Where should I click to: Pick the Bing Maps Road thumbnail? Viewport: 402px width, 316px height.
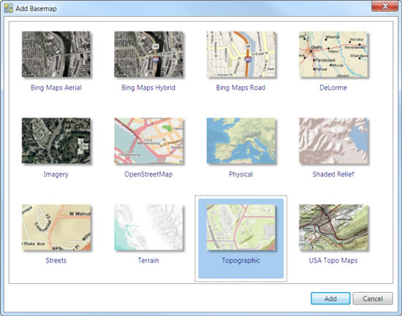click(x=240, y=54)
